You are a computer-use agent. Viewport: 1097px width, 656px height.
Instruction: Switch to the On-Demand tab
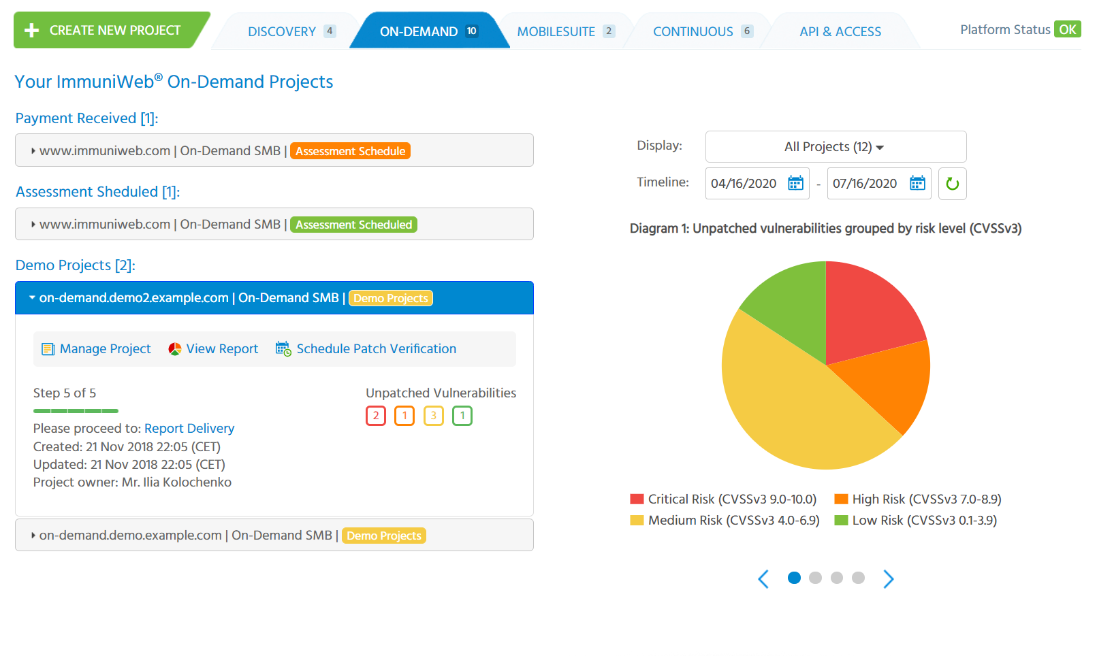click(x=429, y=31)
